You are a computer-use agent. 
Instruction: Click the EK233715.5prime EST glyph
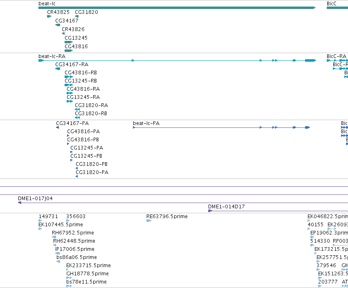pyautogui.click(x=67, y=270)
